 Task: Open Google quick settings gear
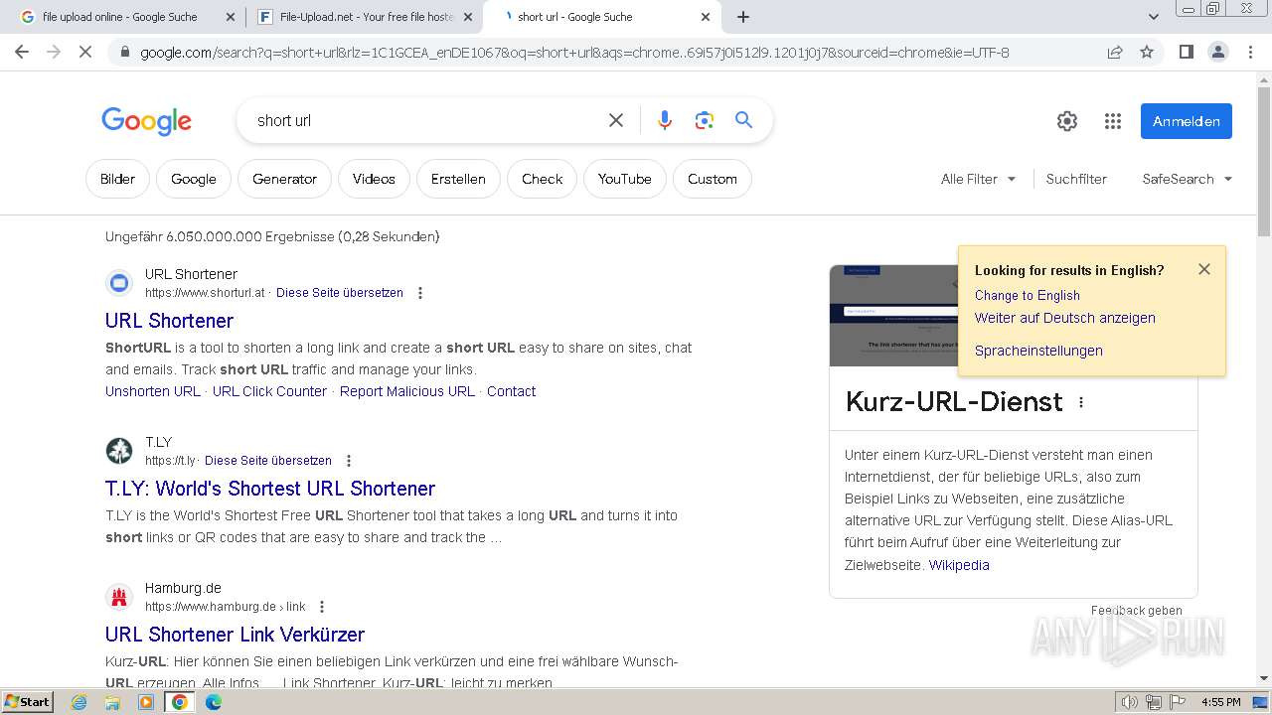[1067, 121]
